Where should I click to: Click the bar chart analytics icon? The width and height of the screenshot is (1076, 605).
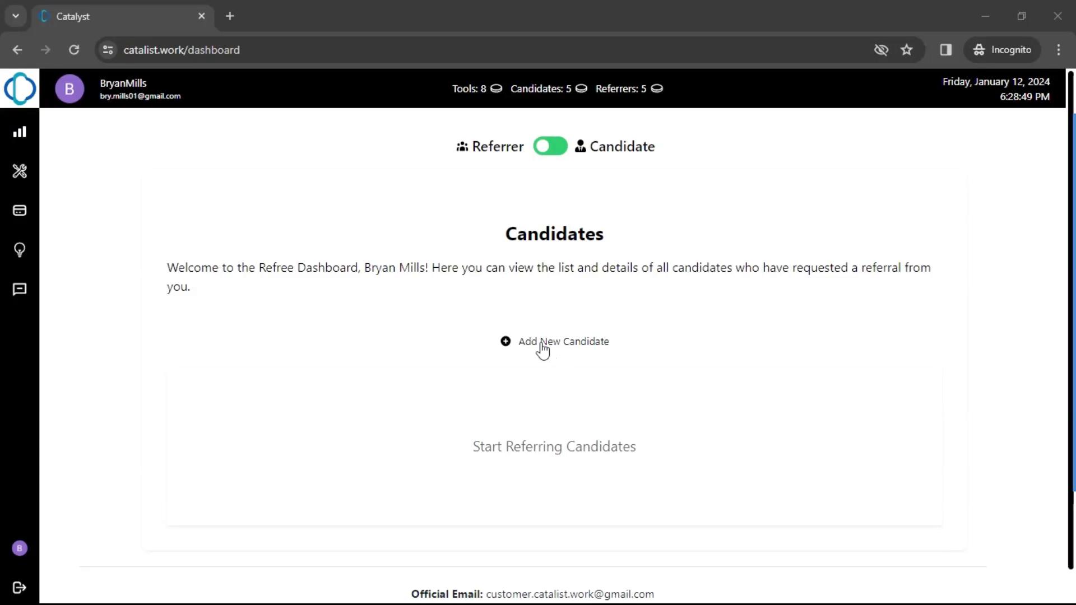(20, 132)
